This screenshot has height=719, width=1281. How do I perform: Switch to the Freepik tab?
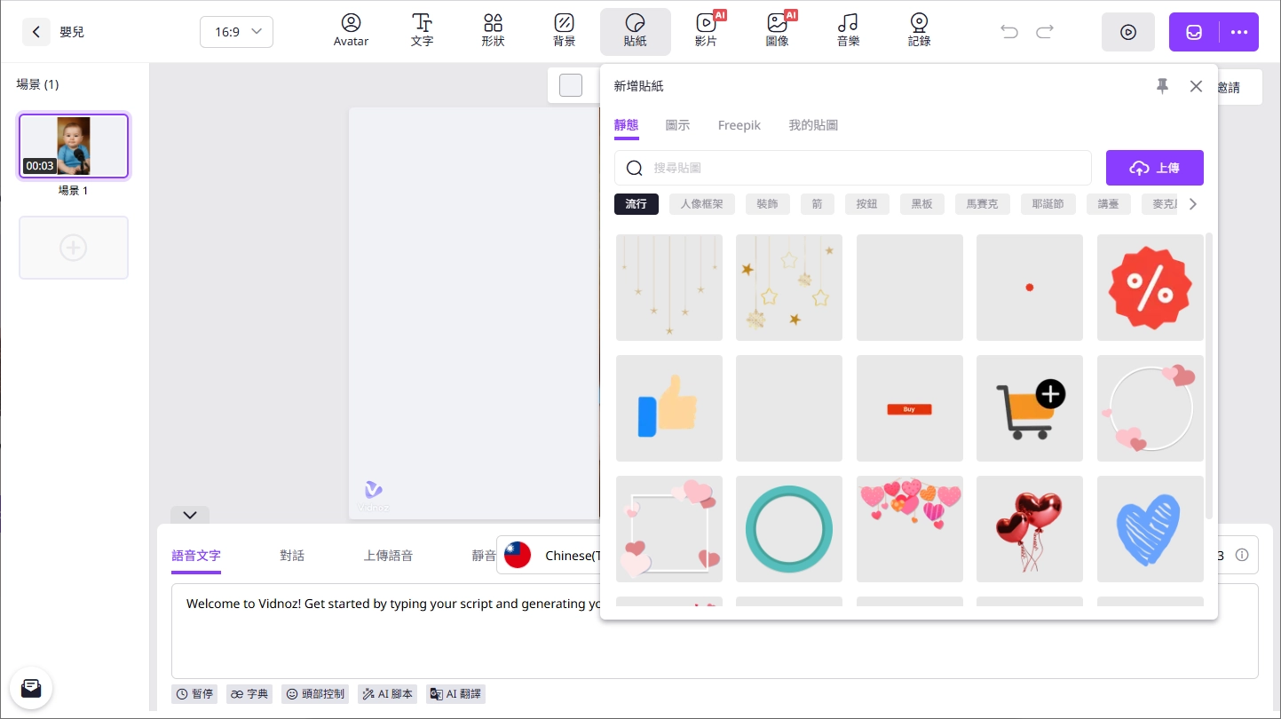click(x=739, y=125)
